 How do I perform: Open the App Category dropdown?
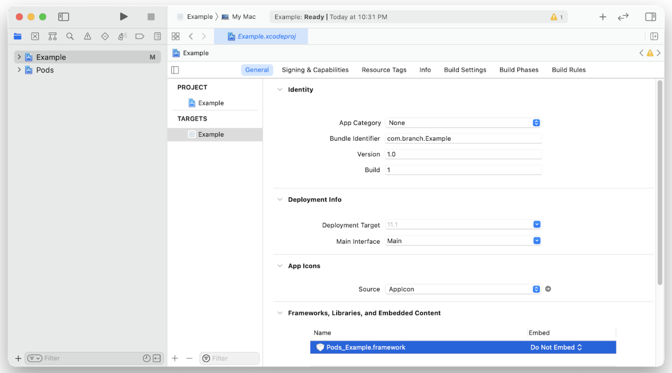[x=463, y=123]
